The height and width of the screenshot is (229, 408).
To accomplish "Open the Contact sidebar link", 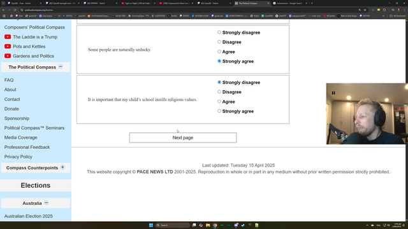I will (x=12, y=99).
